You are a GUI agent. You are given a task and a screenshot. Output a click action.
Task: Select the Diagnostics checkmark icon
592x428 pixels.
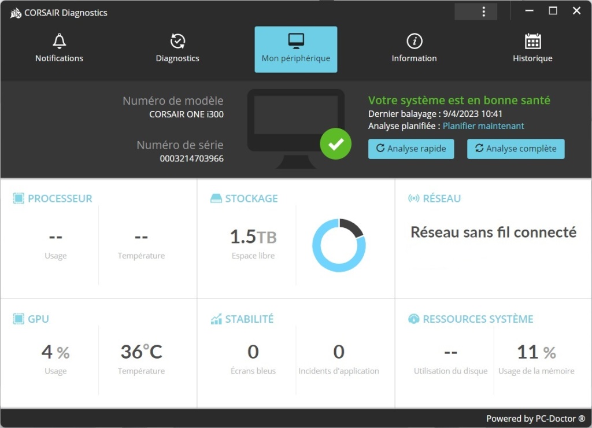pos(177,40)
